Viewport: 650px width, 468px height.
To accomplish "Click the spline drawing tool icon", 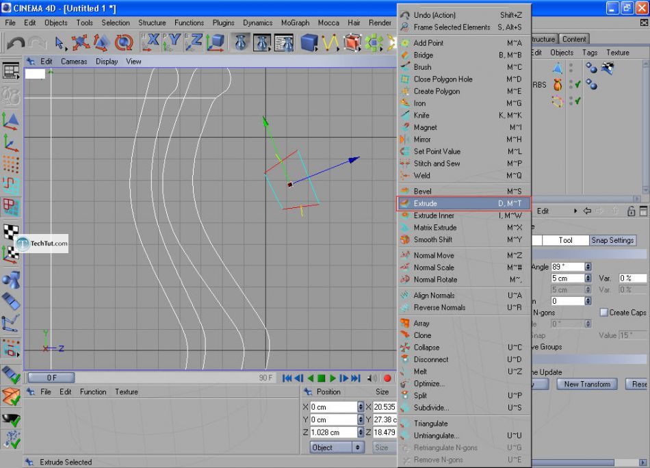I will pos(330,42).
